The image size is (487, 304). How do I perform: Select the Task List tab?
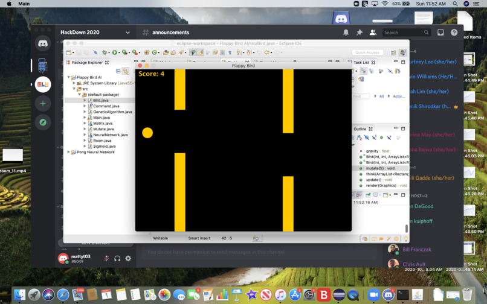[361, 62]
